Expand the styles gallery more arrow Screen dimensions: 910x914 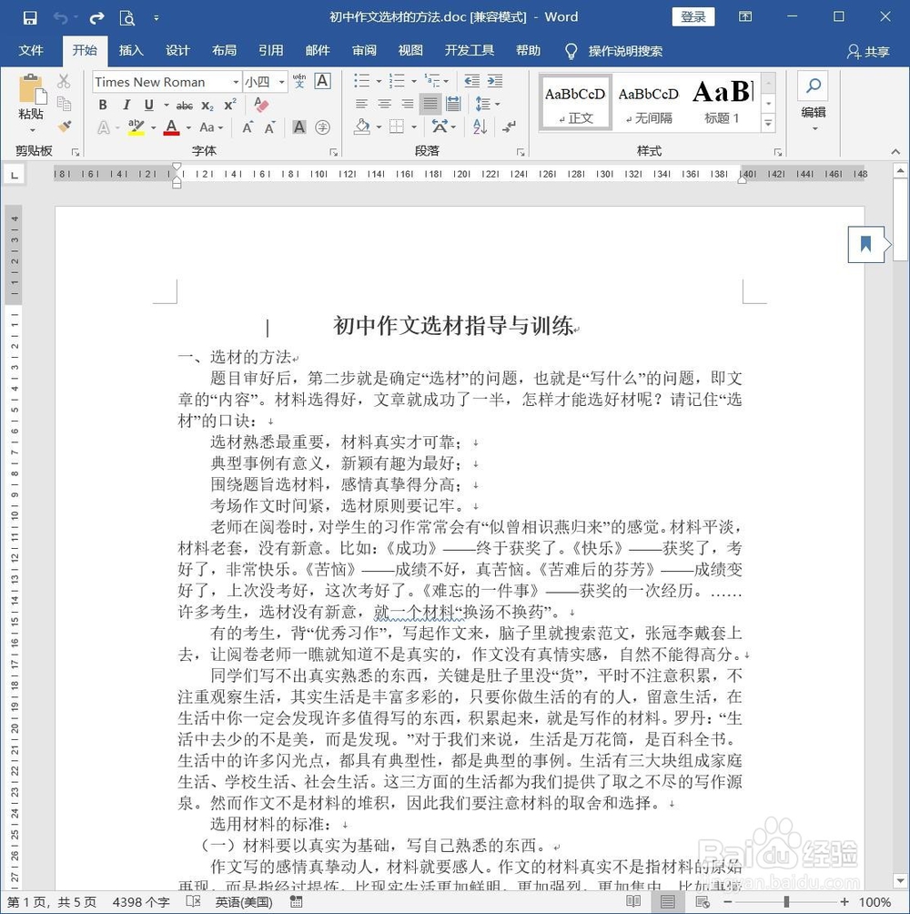(x=768, y=124)
